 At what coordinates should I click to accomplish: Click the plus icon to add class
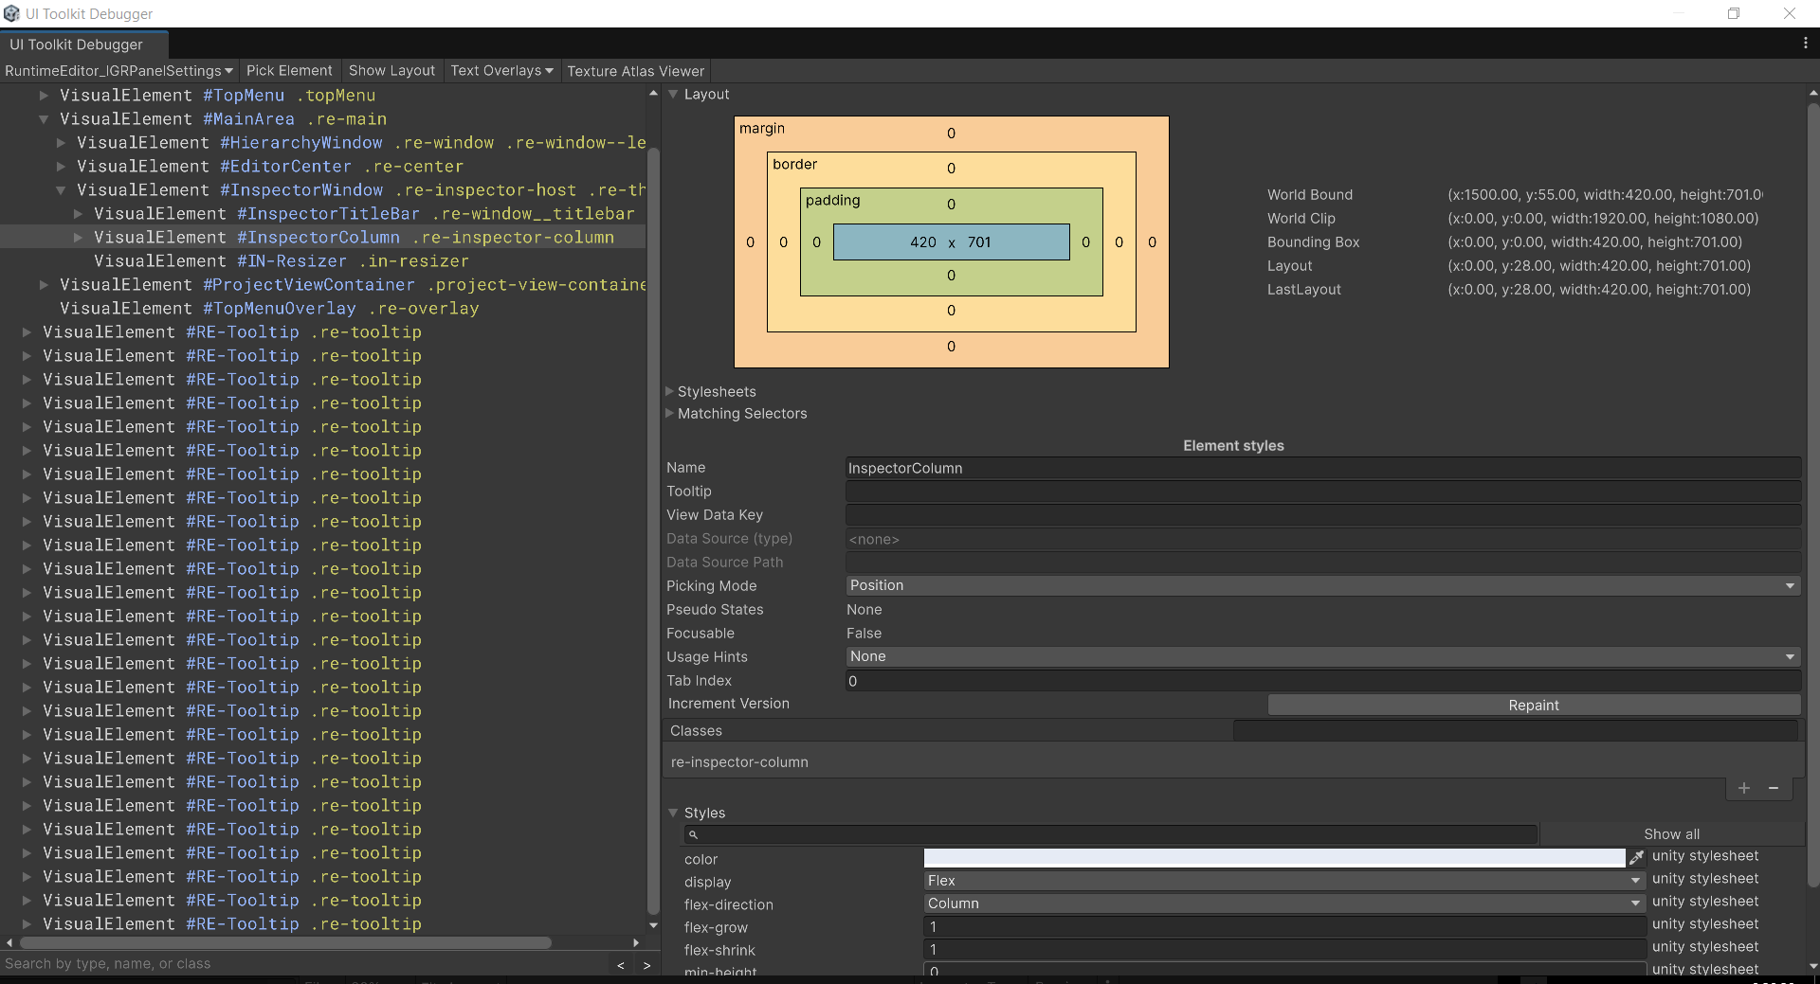pyautogui.click(x=1743, y=788)
